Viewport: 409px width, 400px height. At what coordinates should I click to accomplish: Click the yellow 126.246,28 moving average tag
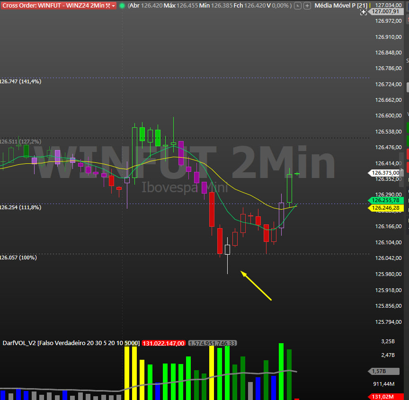pyautogui.click(x=385, y=208)
